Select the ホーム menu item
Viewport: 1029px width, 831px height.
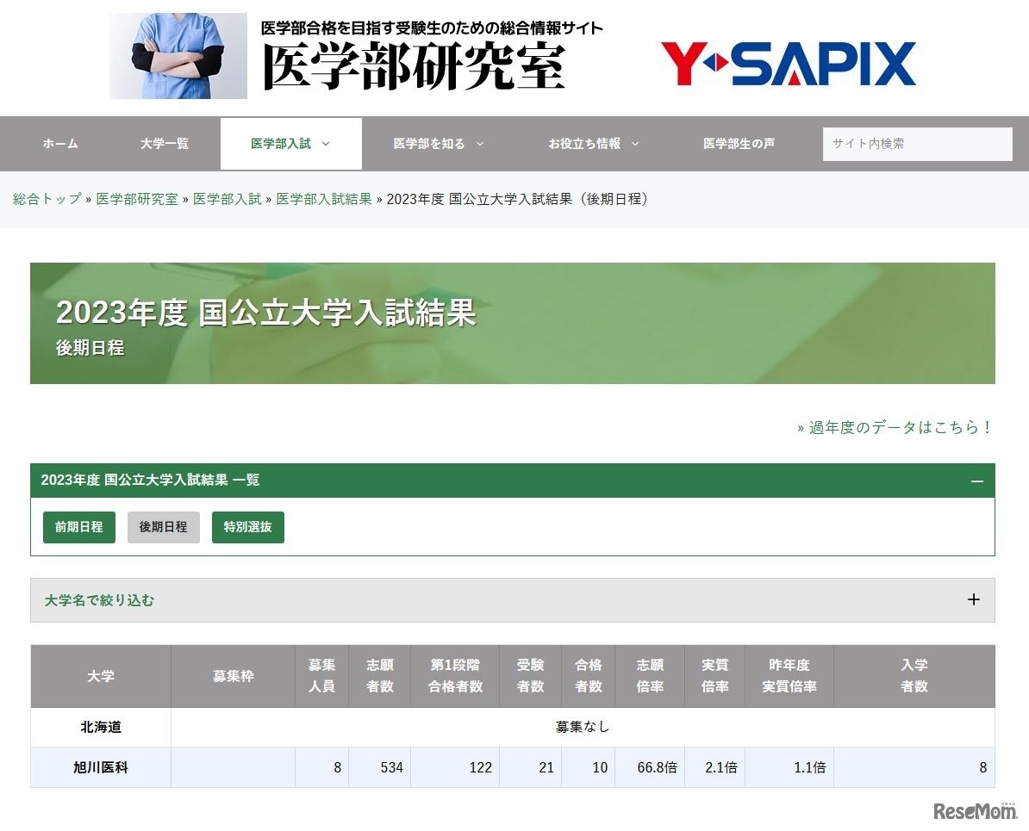pyautogui.click(x=59, y=144)
